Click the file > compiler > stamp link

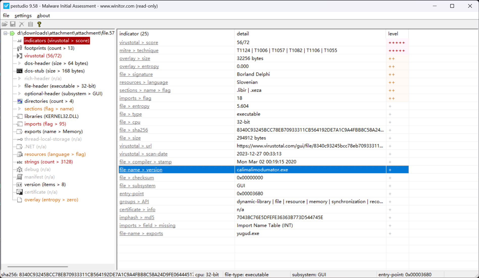click(x=146, y=162)
